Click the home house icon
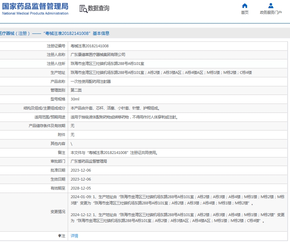Image resolution: width=290 pixels, height=242 pixels. 245,6
